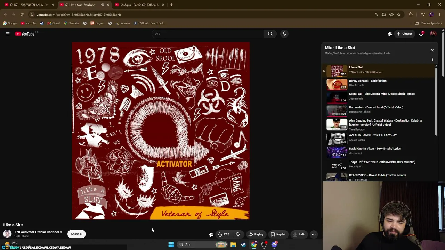Open the media control icon in Chrome toolbar
The height and width of the screenshot is (250, 445).
coord(423,15)
